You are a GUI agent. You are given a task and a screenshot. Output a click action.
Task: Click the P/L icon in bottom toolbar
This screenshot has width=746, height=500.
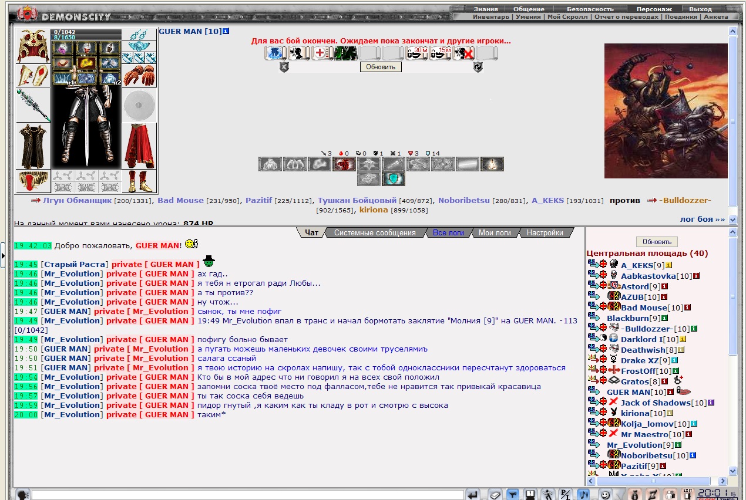(x=565, y=495)
